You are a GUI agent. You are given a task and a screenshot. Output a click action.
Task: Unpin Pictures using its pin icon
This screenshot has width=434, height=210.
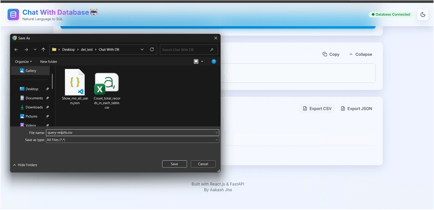coord(47,116)
